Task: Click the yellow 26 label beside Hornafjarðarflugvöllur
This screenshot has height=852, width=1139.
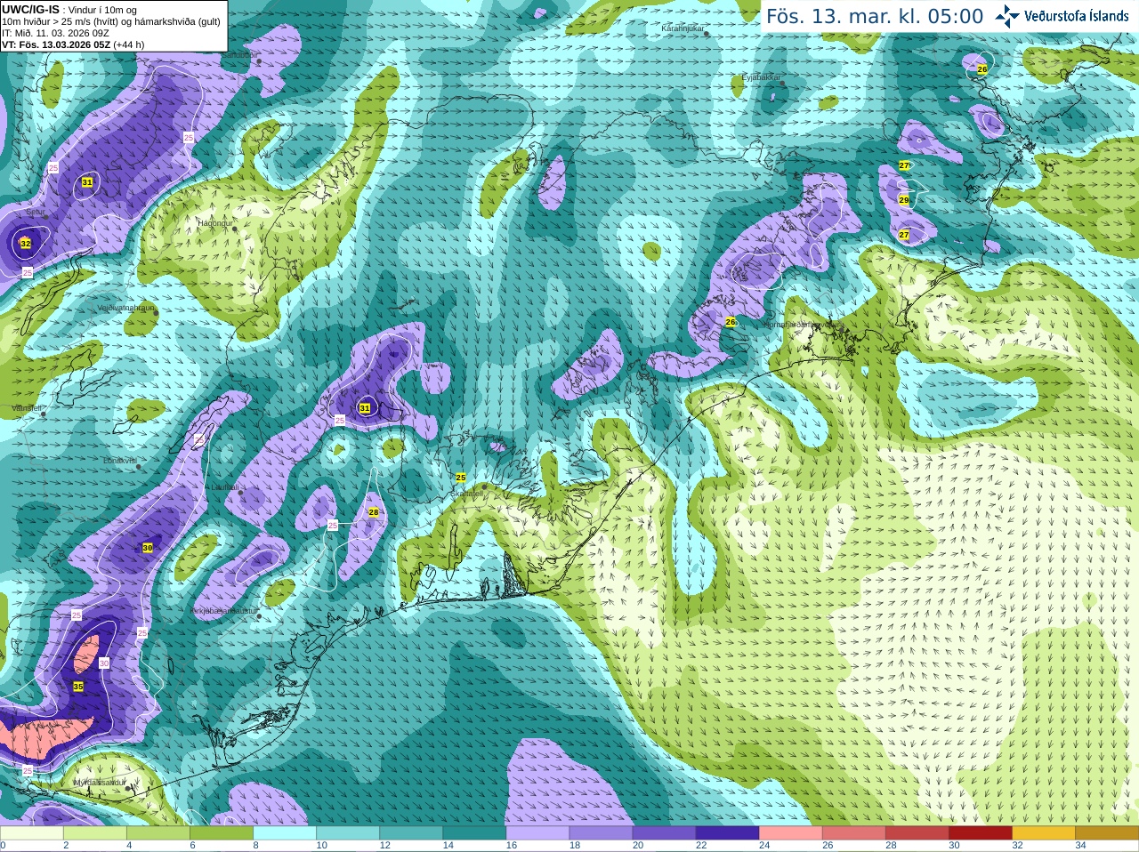Action: pos(731,322)
